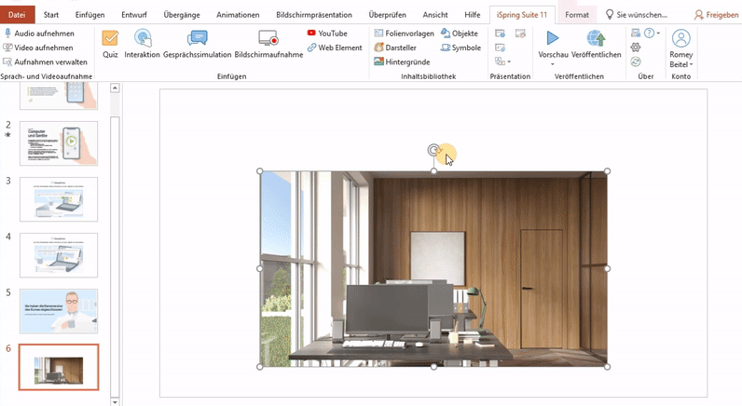Open Hintergründe content library
The image size is (742, 406).
pos(401,61)
